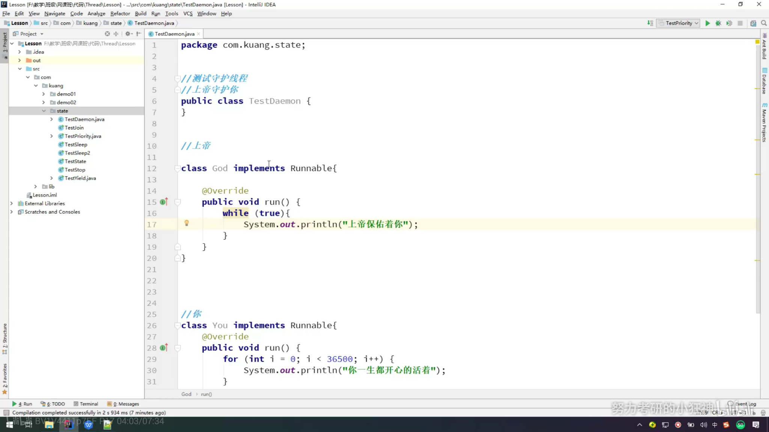Click the override gutter icon on line 15

(x=164, y=202)
